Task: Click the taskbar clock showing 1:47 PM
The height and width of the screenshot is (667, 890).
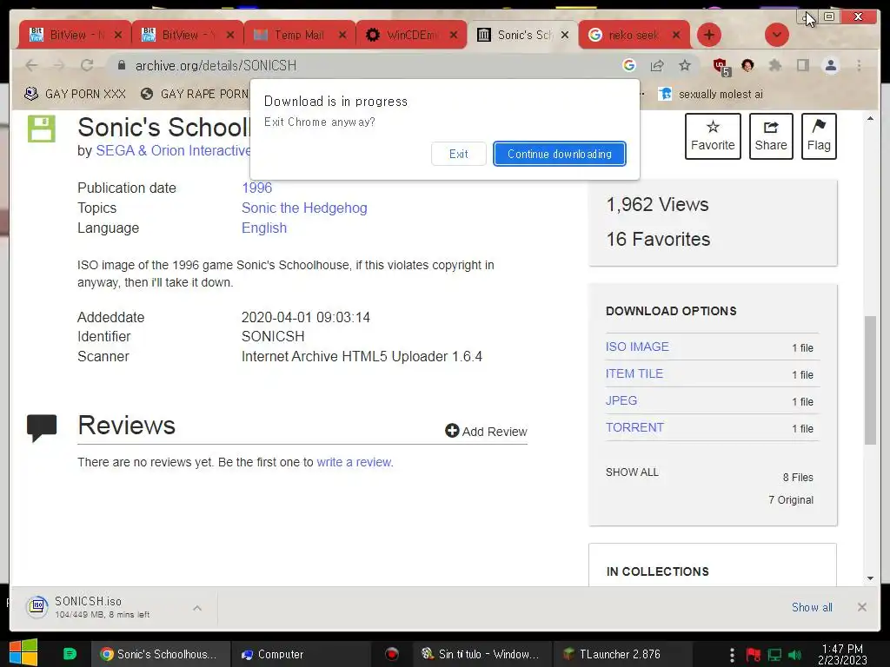Action: [842, 655]
